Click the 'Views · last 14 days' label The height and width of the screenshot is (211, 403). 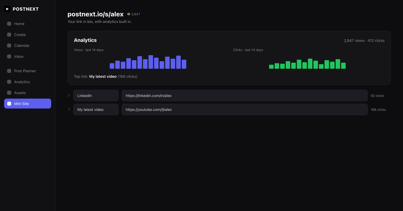pyautogui.click(x=89, y=50)
